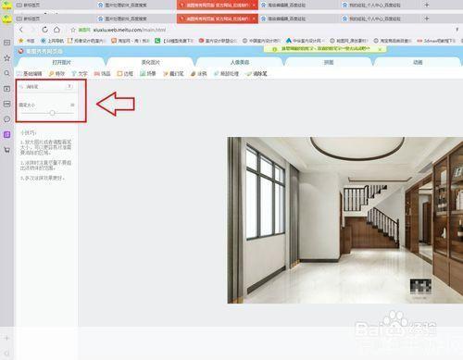
Task: Open the browser home page
Action: tap(56, 30)
